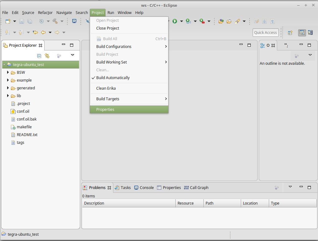Toggle Build Automatically in the Project menu
The width and height of the screenshot is (318, 241).
129,78
